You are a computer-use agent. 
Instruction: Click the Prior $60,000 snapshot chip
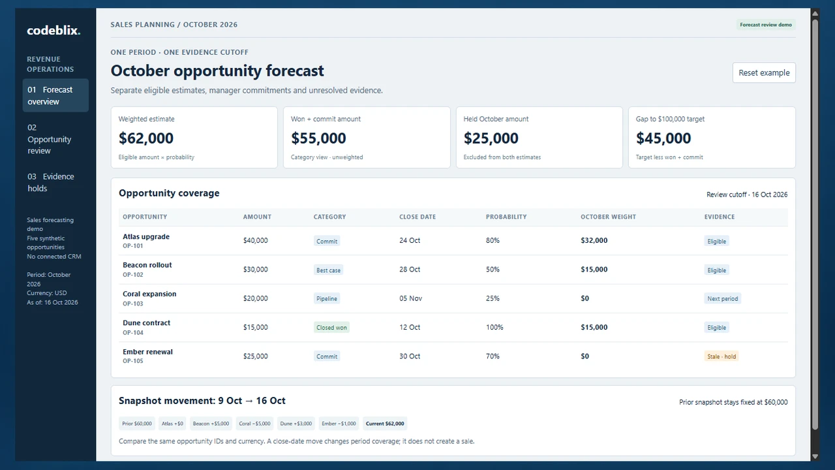[137, 424]
